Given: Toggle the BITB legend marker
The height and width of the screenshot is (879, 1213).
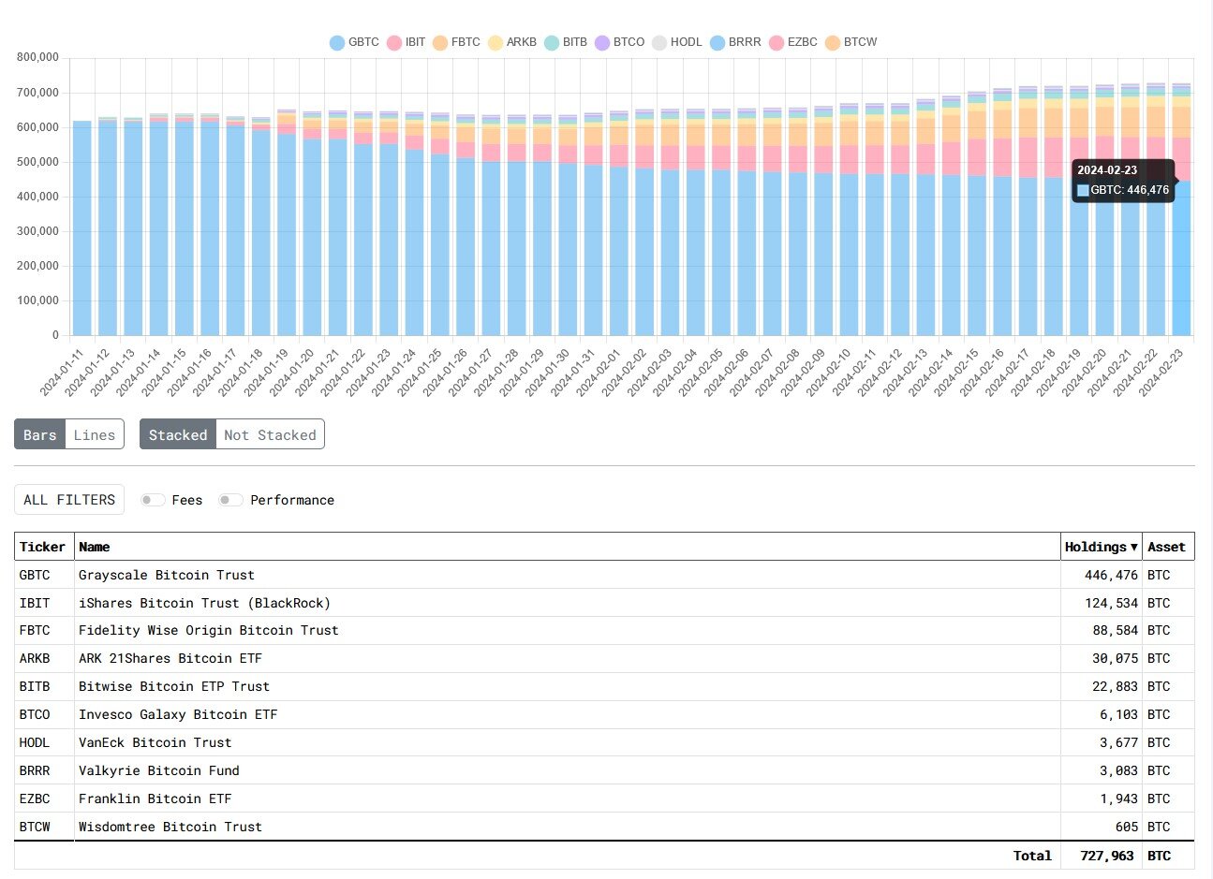Looking at the screenshot, I should tap(552, 43).
